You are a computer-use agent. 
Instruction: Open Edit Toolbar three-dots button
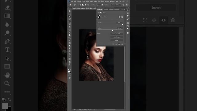point(70,67)
